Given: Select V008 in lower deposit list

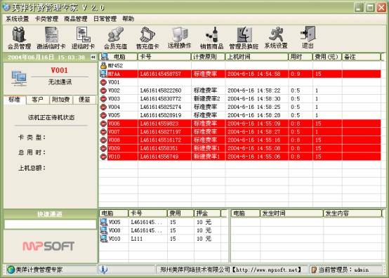Looking at the screenshot, I should pos(162,230).
